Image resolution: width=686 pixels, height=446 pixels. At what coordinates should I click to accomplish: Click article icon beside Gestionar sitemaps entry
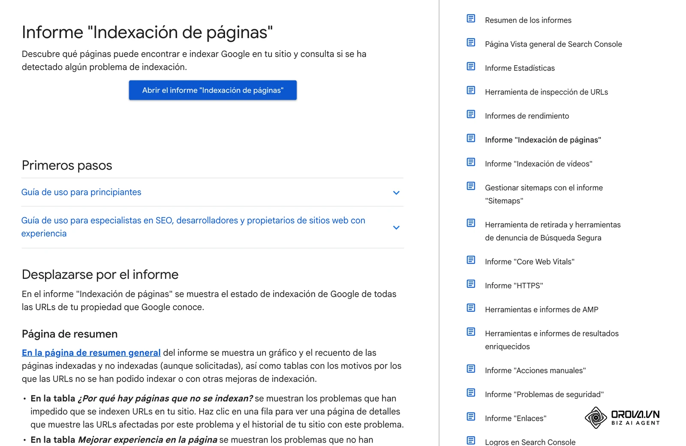[471, 186]
